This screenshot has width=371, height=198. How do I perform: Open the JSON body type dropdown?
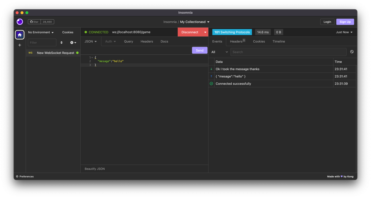[91, 42]
